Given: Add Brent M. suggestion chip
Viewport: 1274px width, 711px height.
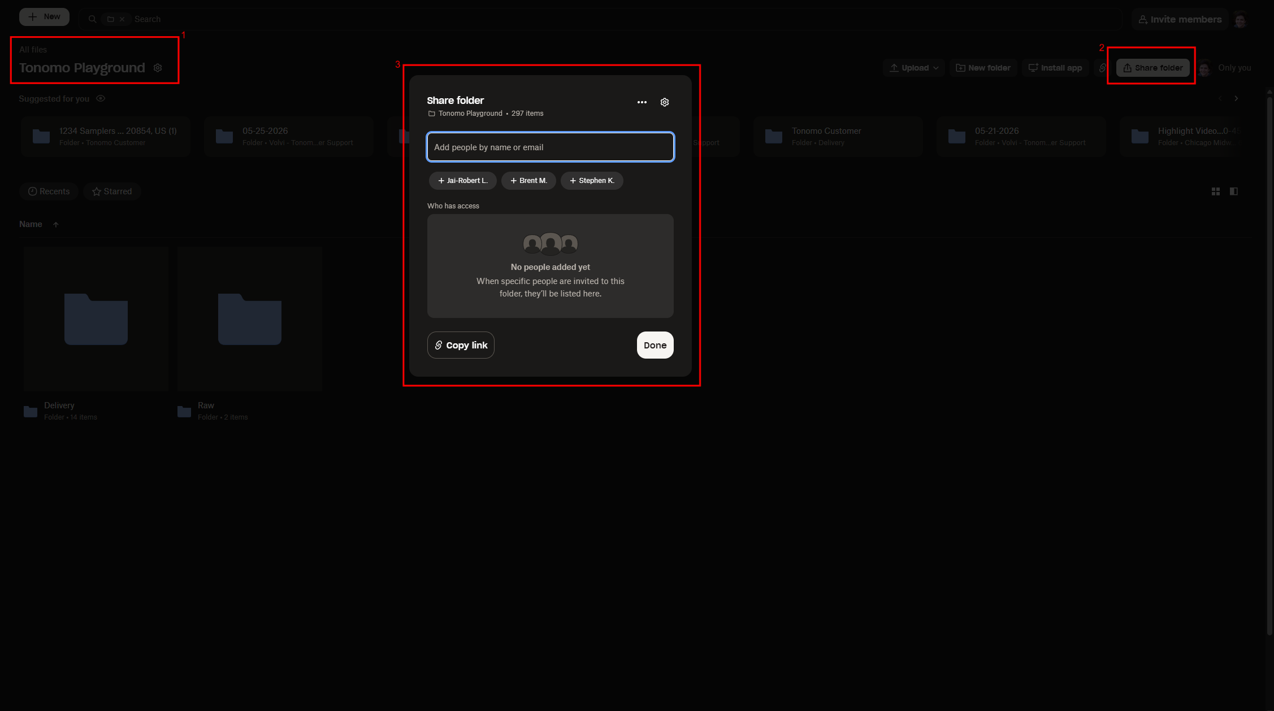Looking at the screenshot, I should tap(528, 181).
